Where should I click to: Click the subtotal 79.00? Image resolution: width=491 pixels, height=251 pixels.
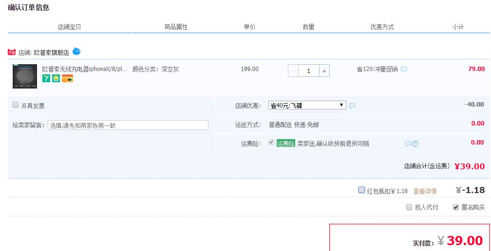coord(476,69)
